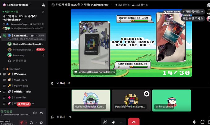Screen dimensions: 210x125
Task: Open user settings gear icon
Action: pyautogui.click(x=41, y=123)
